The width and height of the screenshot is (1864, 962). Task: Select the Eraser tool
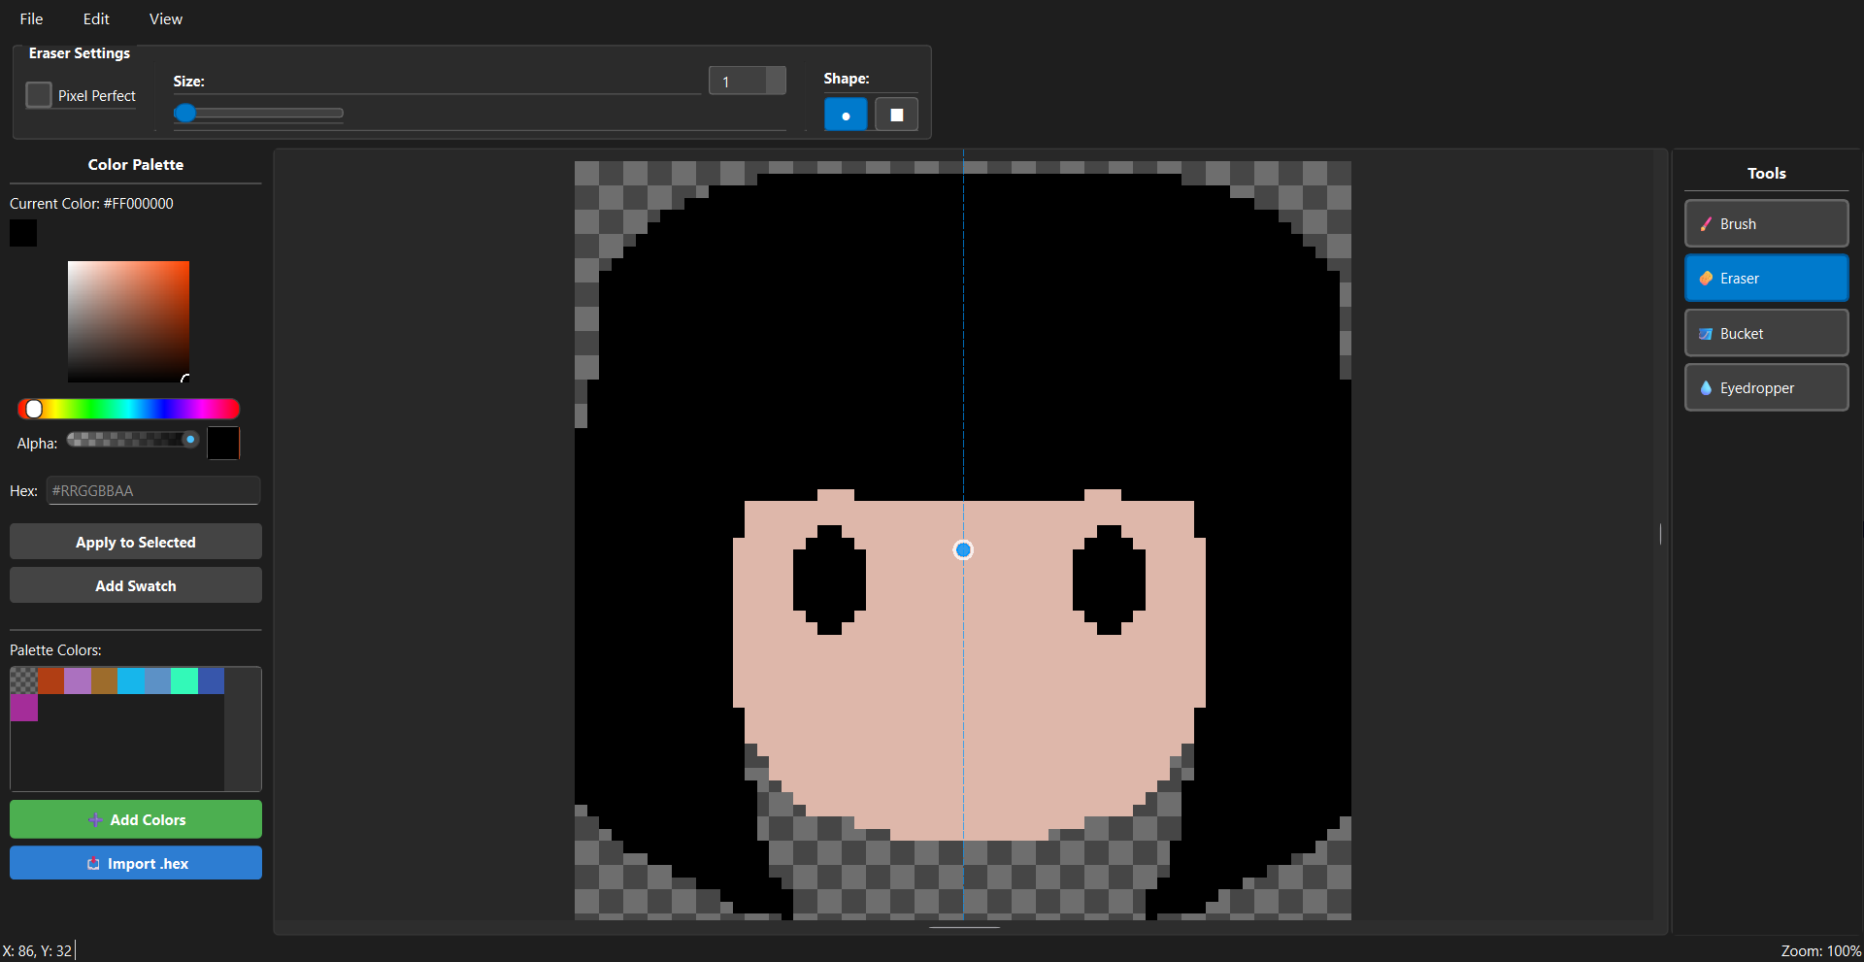tap(1766, 279)
